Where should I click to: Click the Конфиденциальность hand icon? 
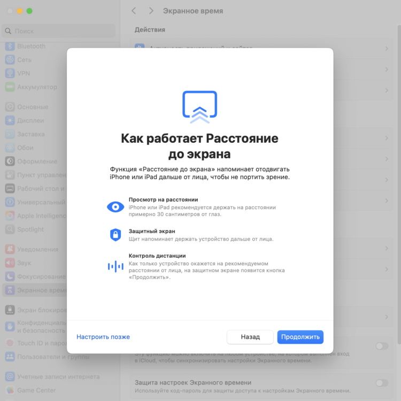[10, 327]
